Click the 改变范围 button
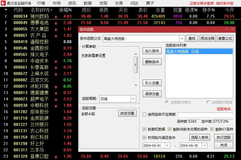Viewport: 241px width, 160px height. [x=127, y=113]
